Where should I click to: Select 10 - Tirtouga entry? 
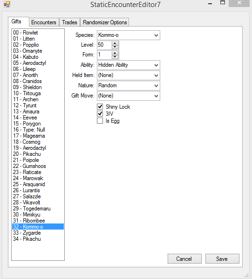click(38, 93)
